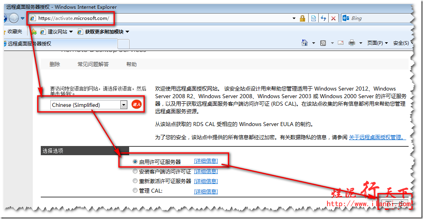Open 详细信息 link for 安装客户端访问许可证
The image size is (423, 219).
pos(206,171)
